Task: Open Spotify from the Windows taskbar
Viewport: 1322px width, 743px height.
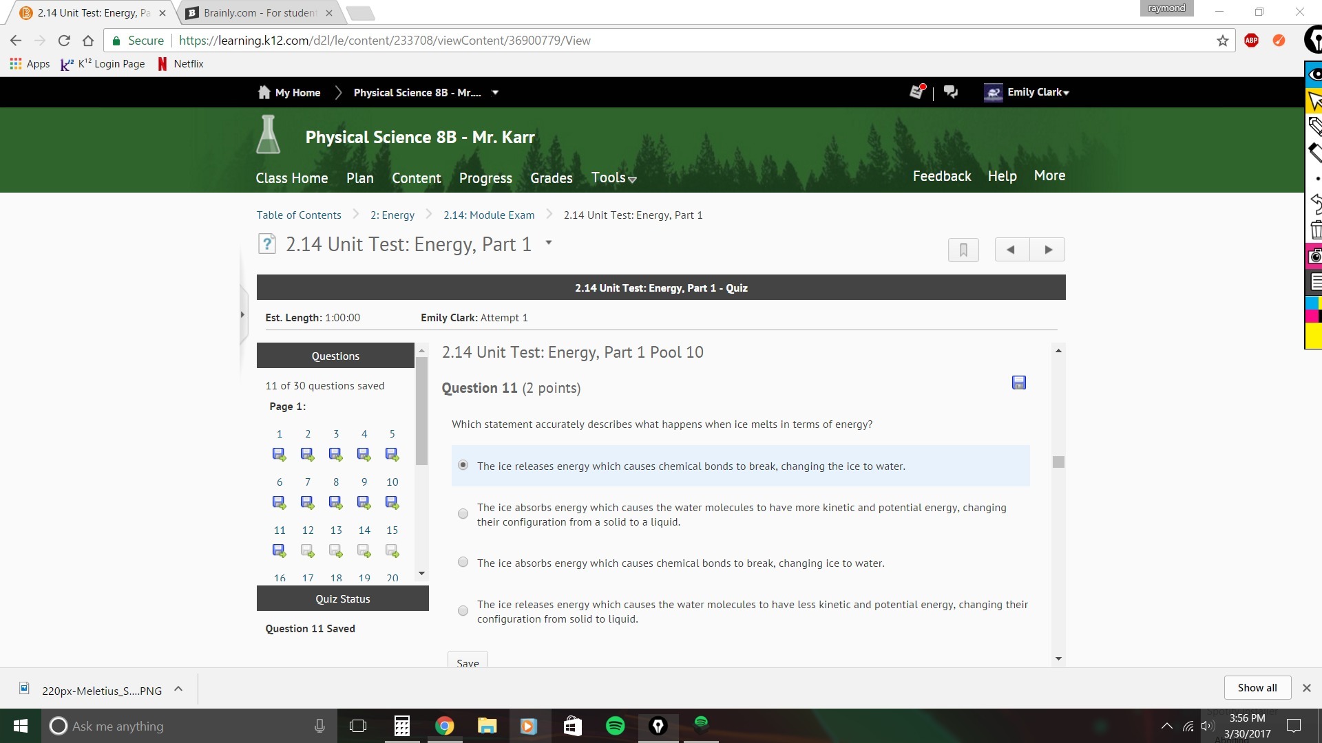Action: coord(615,726)
